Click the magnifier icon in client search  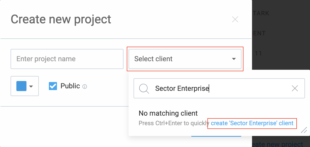144,89
